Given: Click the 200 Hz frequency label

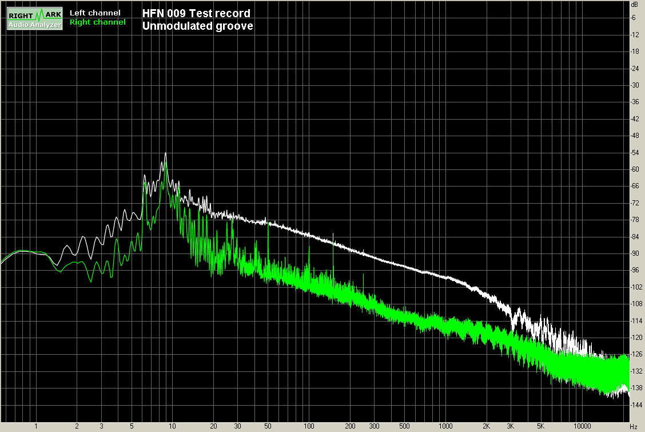Looking at the screenshot, I should (x=350, y=426).
